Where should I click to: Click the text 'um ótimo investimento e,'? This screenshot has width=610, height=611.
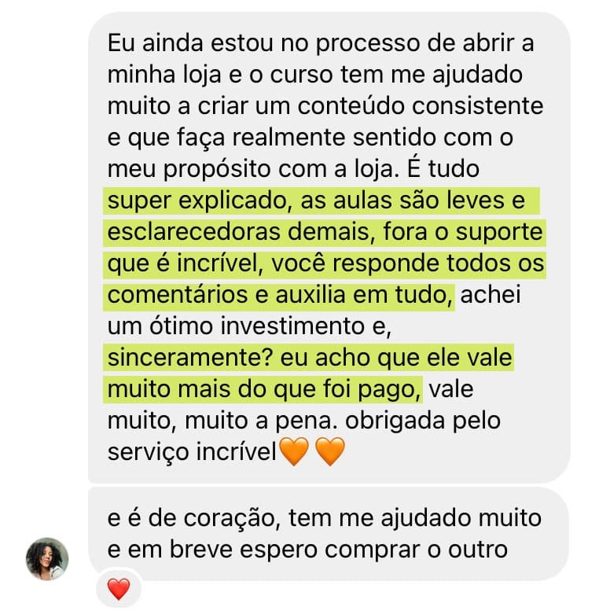click(x=249, y=326)
